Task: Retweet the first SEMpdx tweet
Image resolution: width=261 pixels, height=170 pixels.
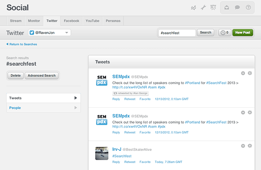Action: [x=130, y=99]
